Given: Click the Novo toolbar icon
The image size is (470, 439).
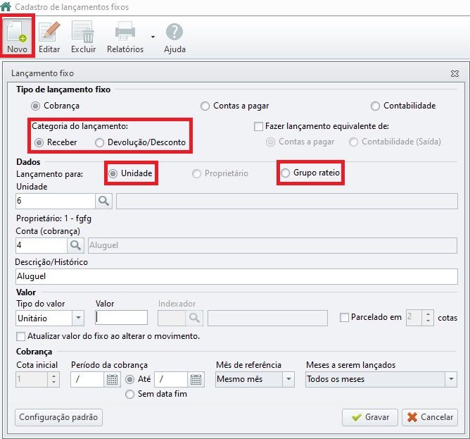Looking at the screenshot, I should [18, 35].
